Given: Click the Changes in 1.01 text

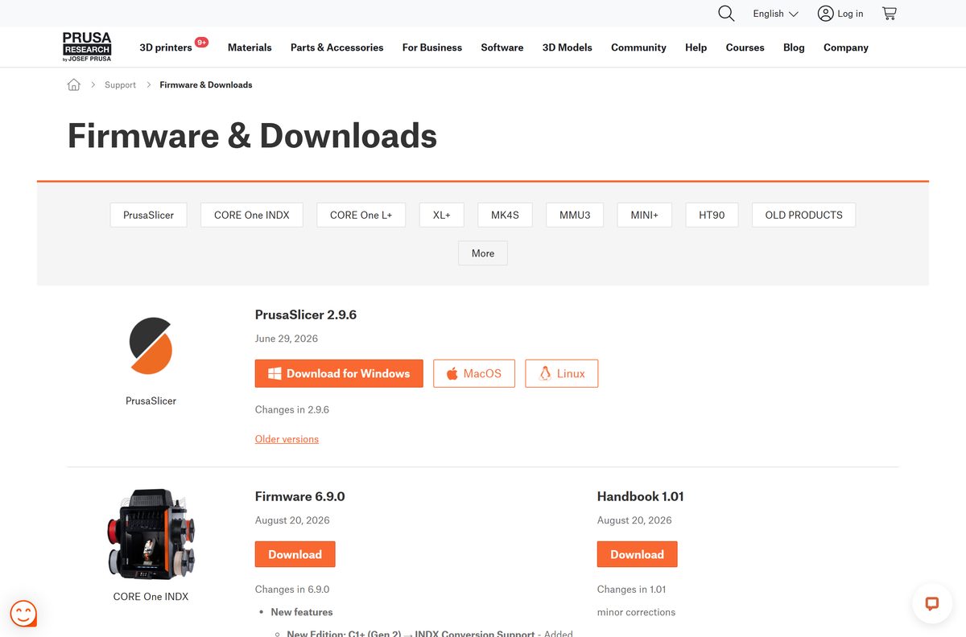Looking at the screenshot, I should point(632,590).
